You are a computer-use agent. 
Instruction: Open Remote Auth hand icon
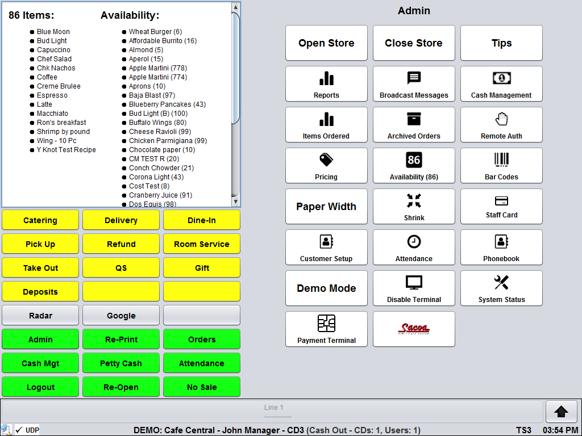(501, 124)
